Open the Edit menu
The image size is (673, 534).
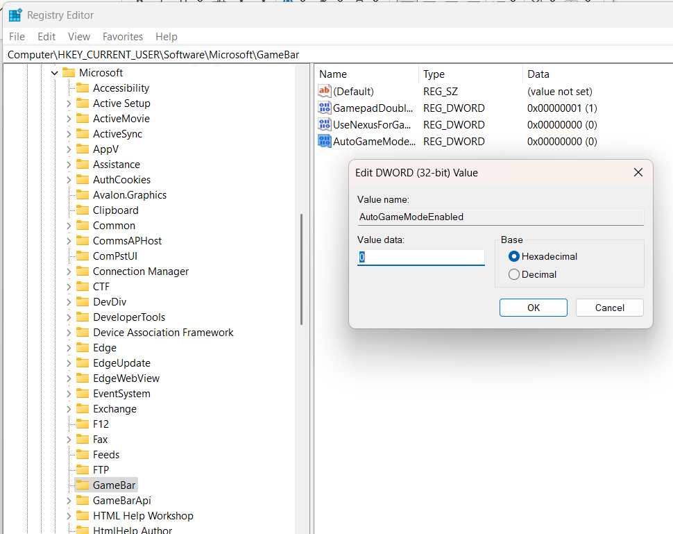pos(46,37)
